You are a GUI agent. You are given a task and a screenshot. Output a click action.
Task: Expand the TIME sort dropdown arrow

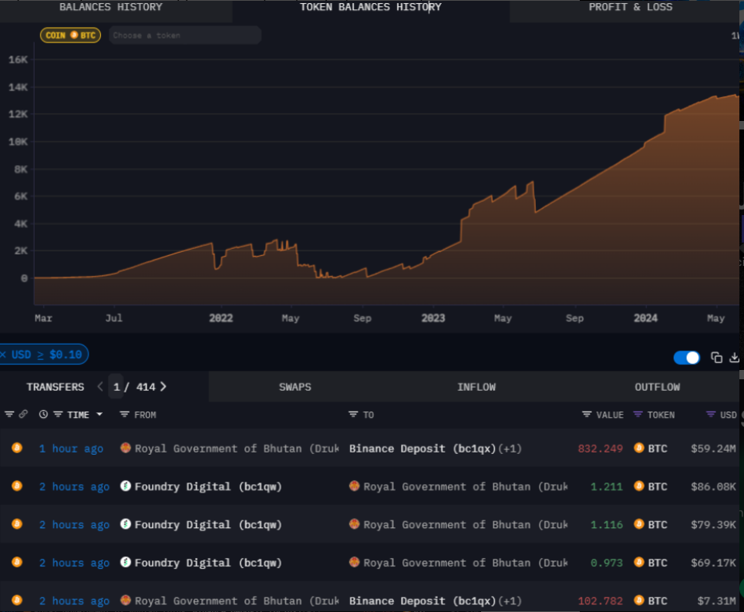99,414
